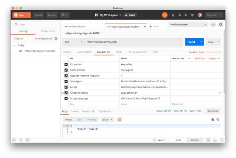
Task: Click the sidebar filter search icon
Action: point(16,24)
